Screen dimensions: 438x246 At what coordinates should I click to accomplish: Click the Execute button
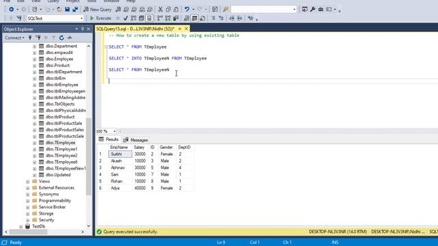(x=101, y=18)
